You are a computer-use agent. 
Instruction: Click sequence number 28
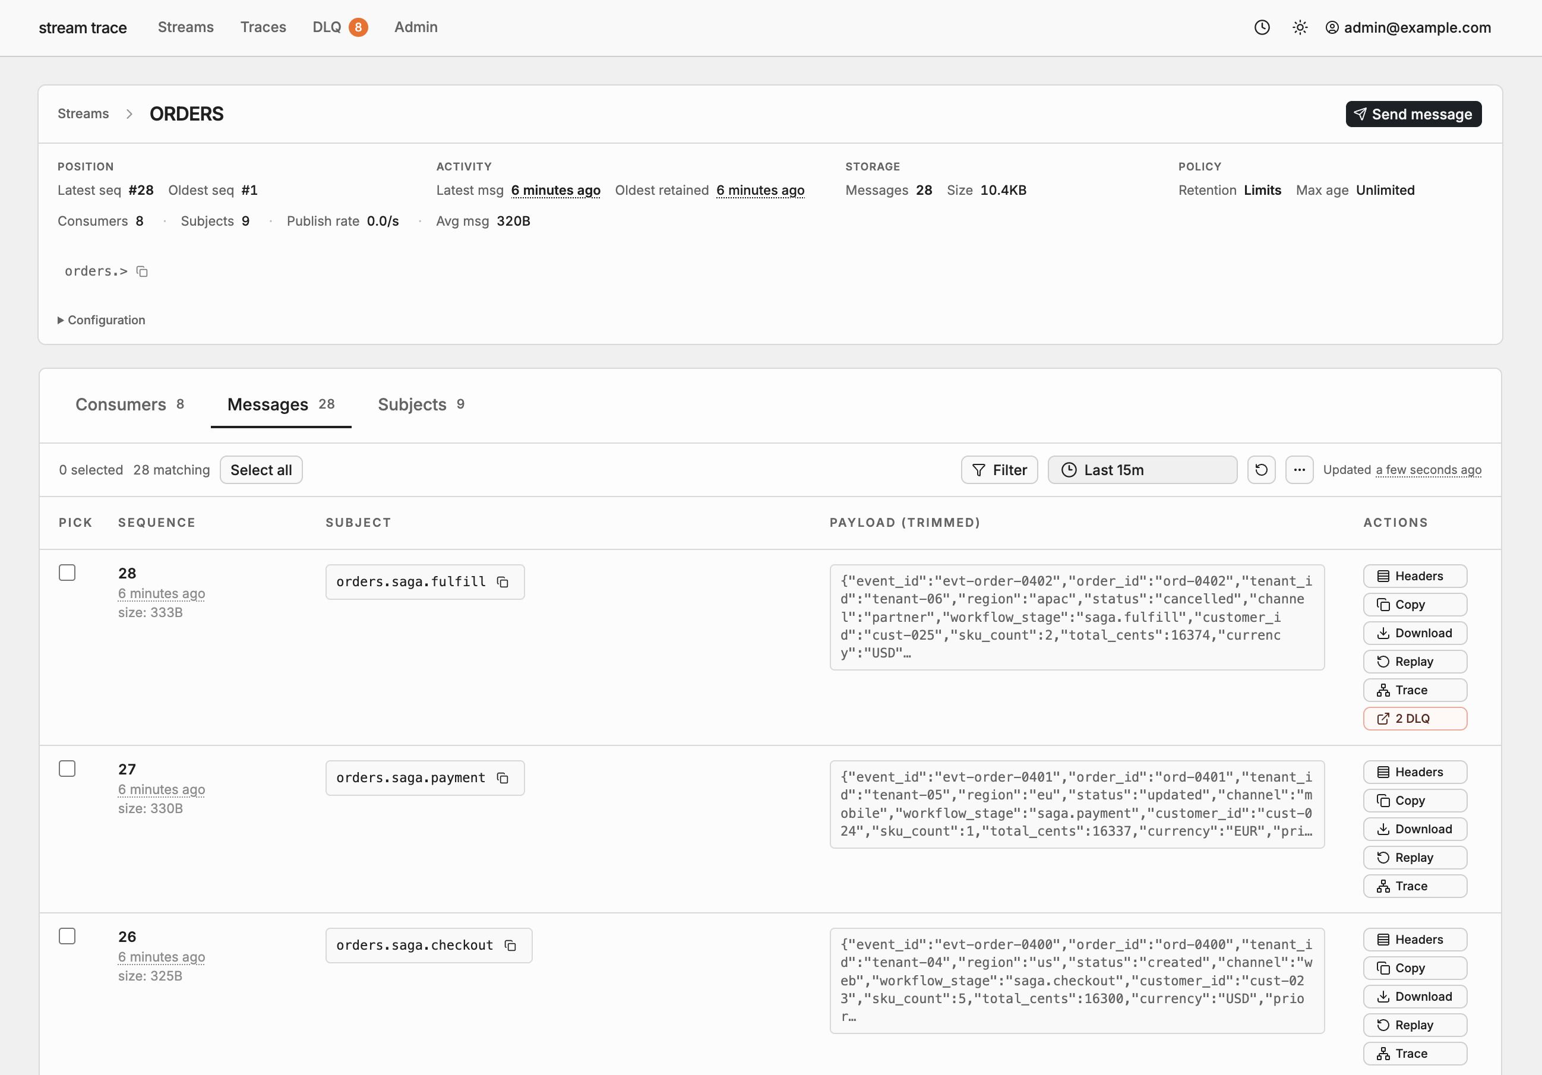tap(127, 573)
